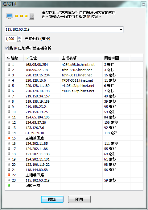Sort by 主機名稱 column header

coord(81,58)
